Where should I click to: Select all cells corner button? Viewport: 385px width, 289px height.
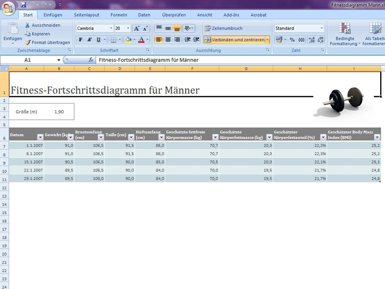tap(4, 68)
